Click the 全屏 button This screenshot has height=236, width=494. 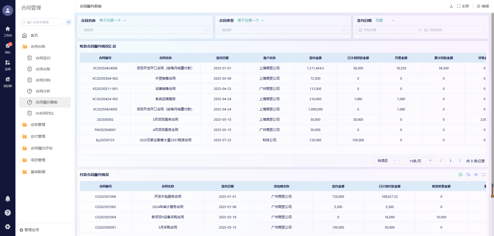[x=463, y=6]
